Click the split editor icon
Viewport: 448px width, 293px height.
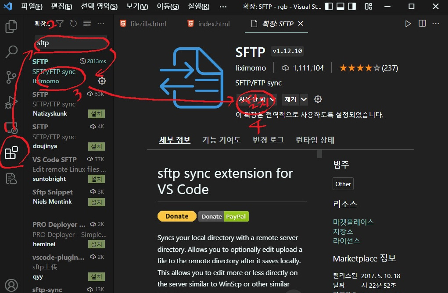pyautogui.click(x=422, y=24)
